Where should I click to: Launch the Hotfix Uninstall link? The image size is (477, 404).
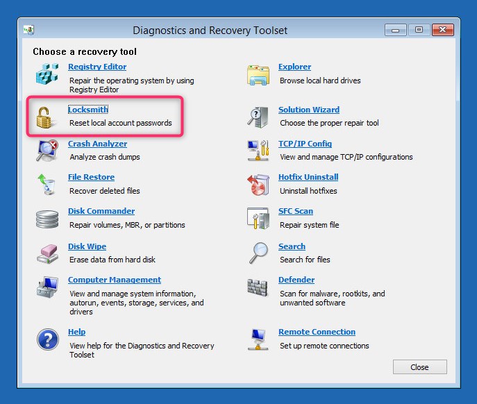[x=308, y=177]
